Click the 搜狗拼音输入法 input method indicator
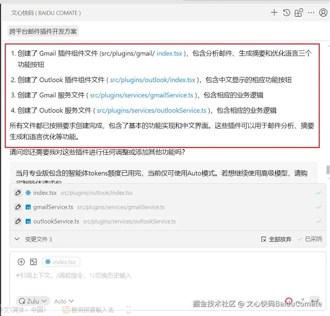Viewport: 330px width, 316px height. pyautogui.click(x=88, y=310)
